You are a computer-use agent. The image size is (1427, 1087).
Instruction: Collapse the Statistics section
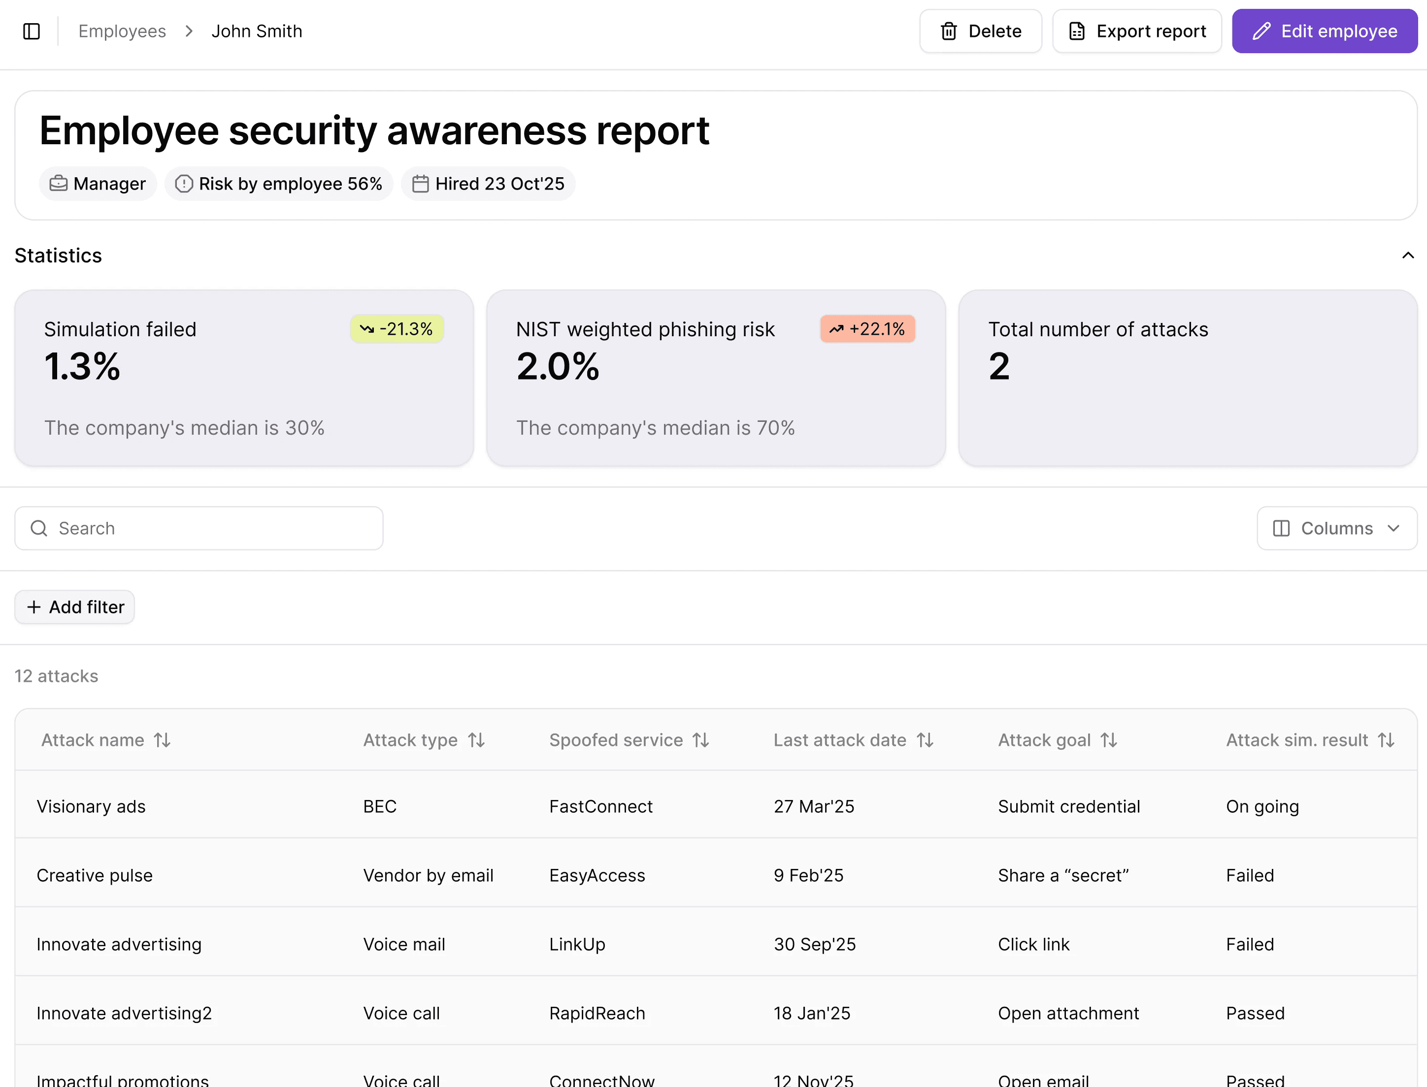pos(1408,255)
